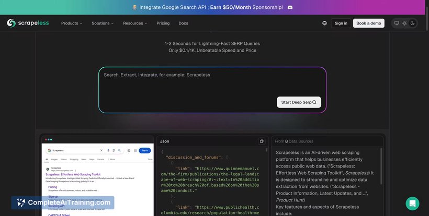This screenshot has height=216, width=429.
Task: Open the Pricing page
Action: [x=163, y=23]
